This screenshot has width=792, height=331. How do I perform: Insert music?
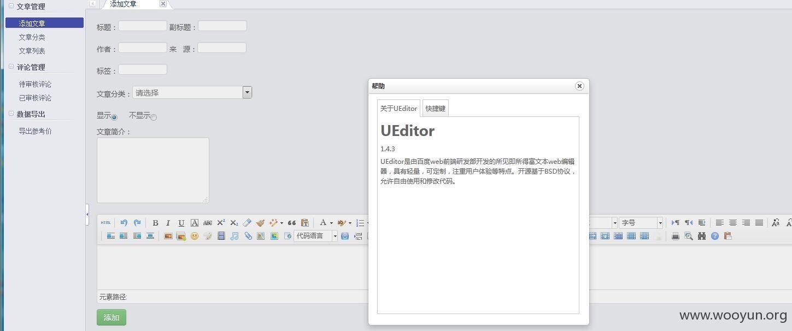tap(234, 236)
